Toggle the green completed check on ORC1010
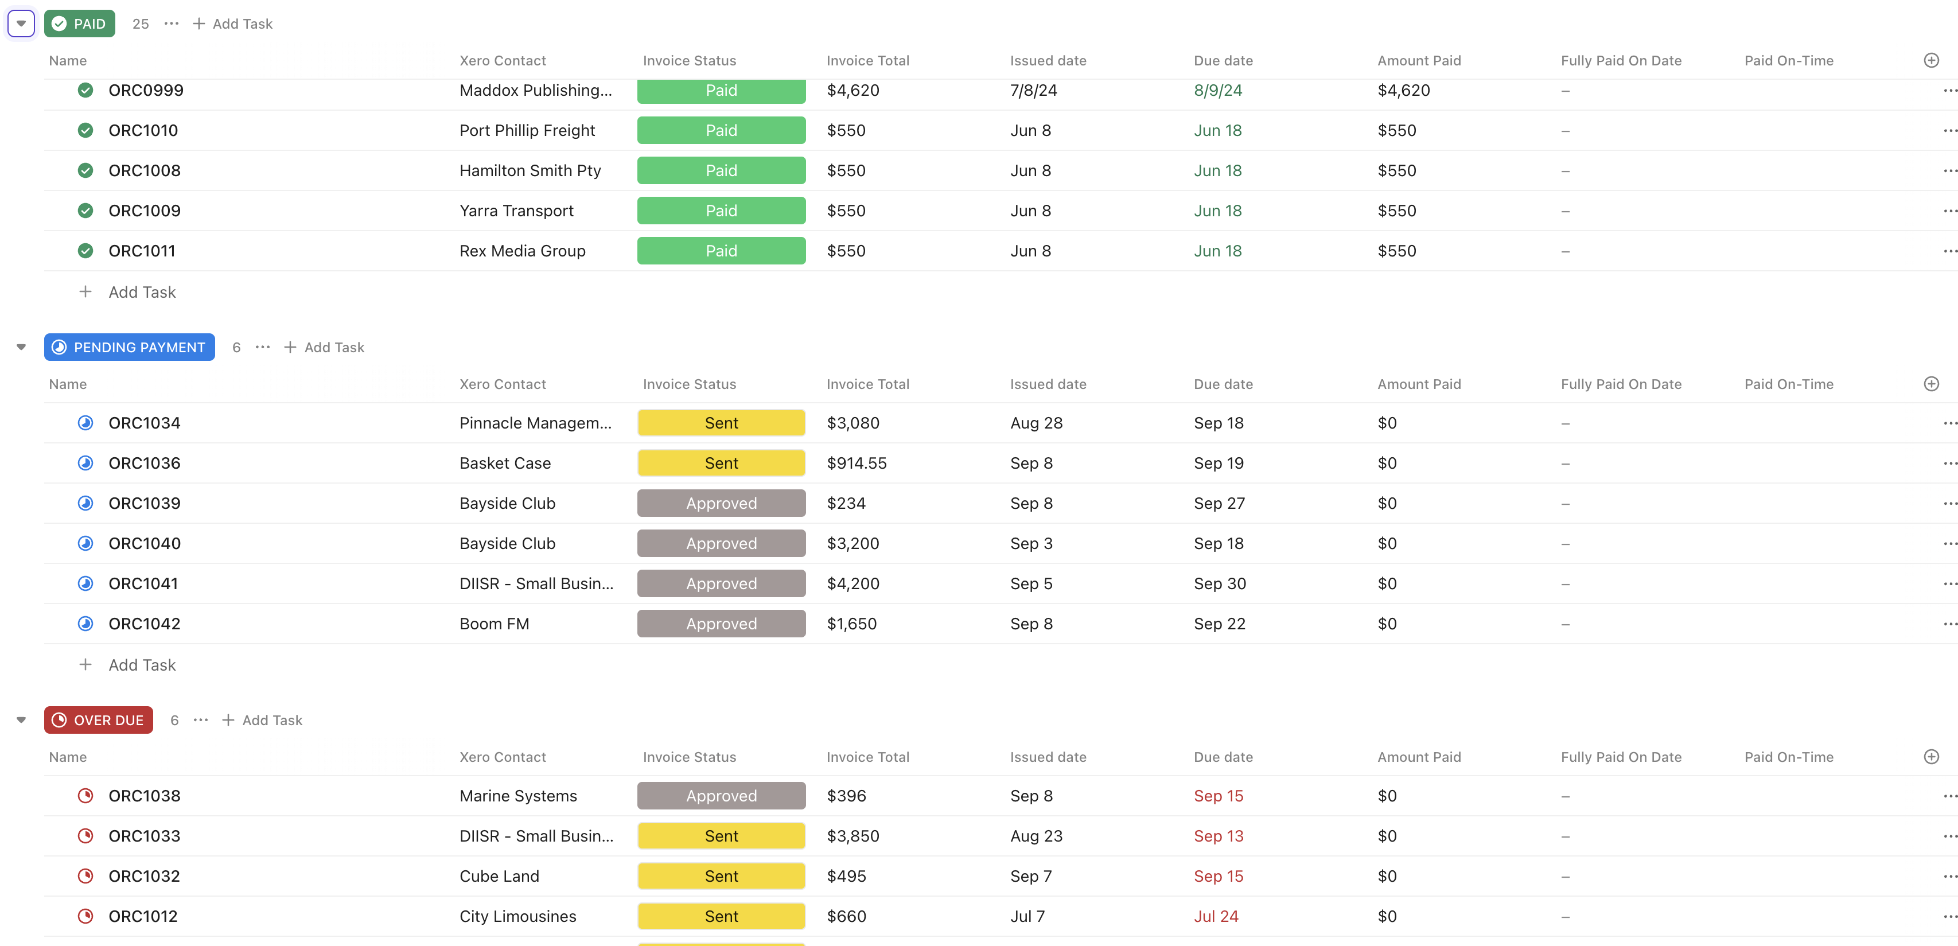Image resolution: width=1958 pixels, height=946 pixels. click(x=85, y=131)
